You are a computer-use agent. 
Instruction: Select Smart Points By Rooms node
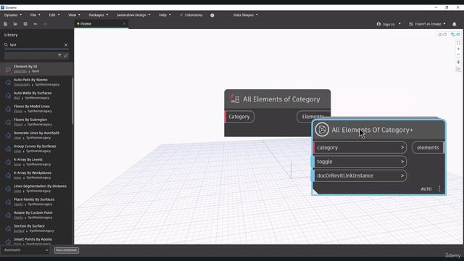36,241
